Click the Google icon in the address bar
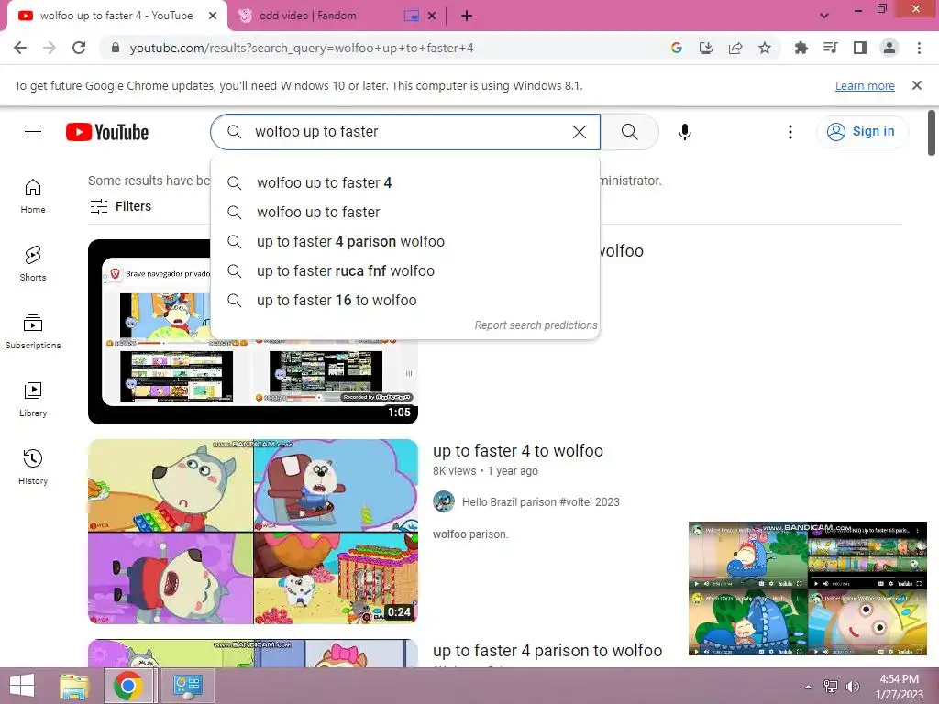 tap(677, 48)
